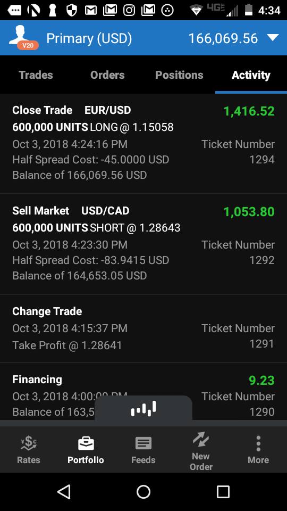The height and width of the screenshot is (511, 287).
Task: Open Change Trade ticket 1291 entry
Action: pyautogui.click(x=143, y=328)
